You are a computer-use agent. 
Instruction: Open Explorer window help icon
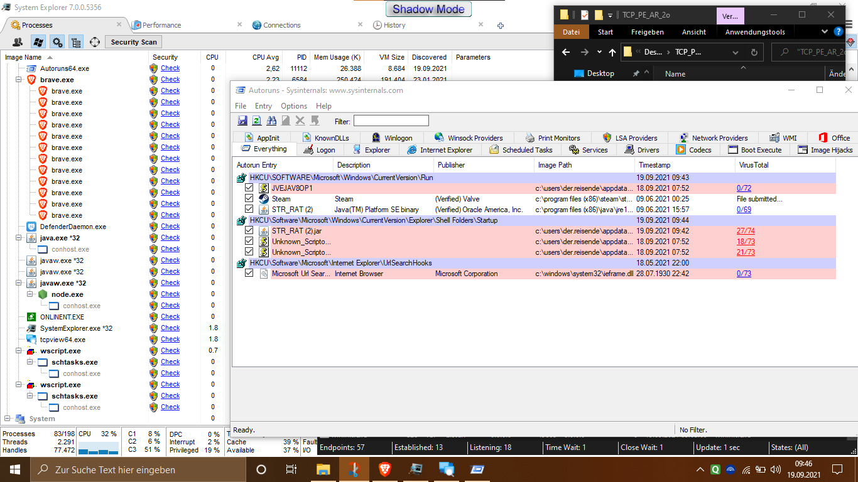[839, 32]
